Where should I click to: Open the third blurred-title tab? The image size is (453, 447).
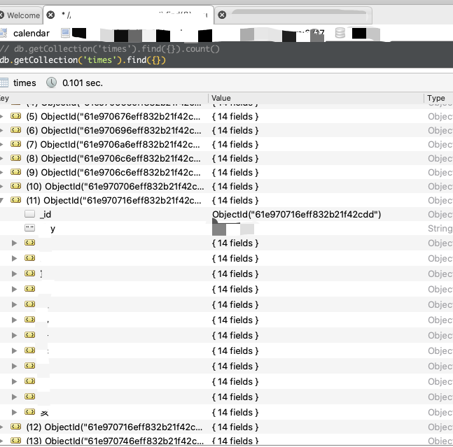[x=280, y=15]
